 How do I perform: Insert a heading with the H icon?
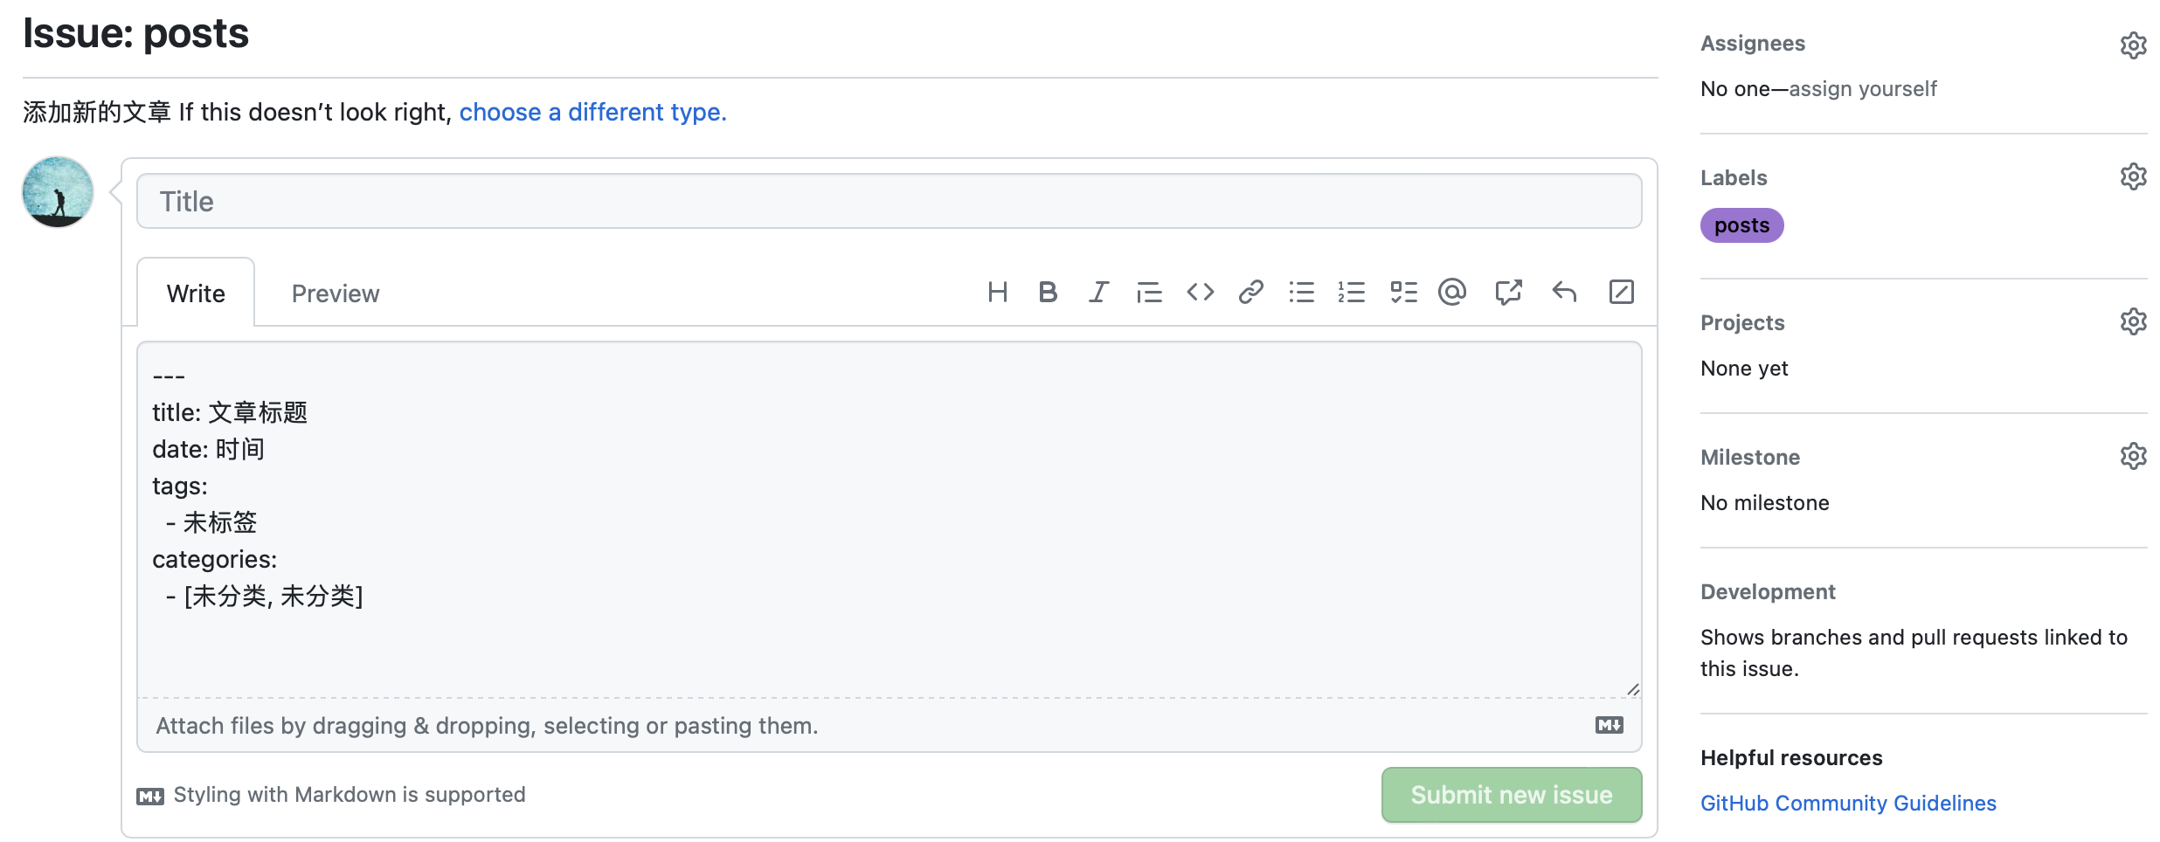997,292
